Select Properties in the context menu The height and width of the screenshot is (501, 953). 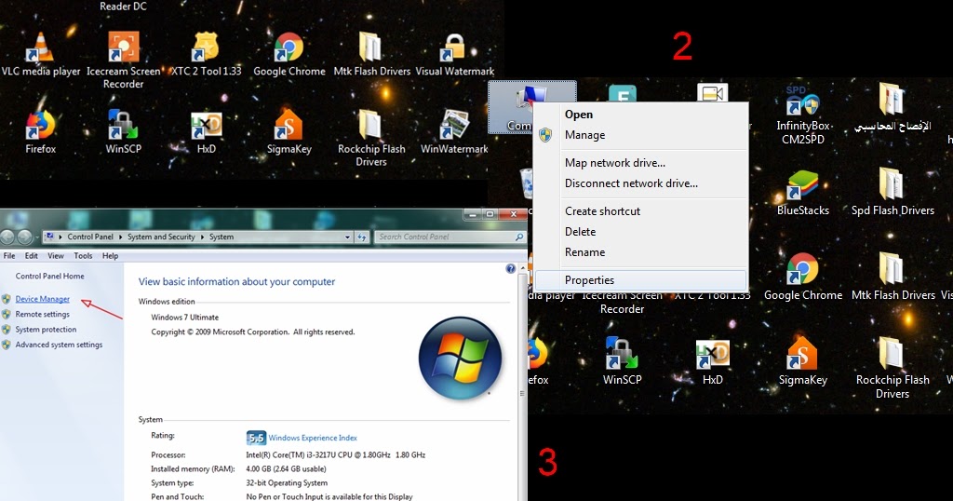(640, 280)
